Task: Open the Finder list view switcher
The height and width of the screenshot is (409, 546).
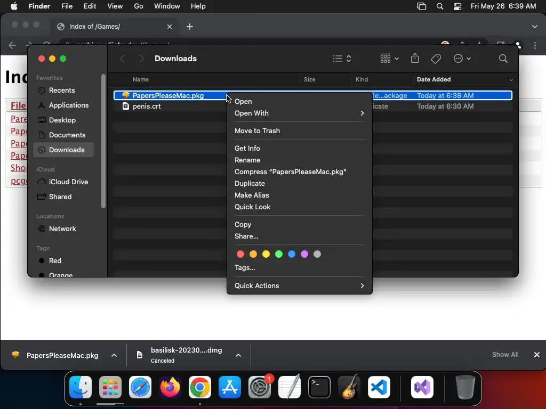Action: [342, 59]
